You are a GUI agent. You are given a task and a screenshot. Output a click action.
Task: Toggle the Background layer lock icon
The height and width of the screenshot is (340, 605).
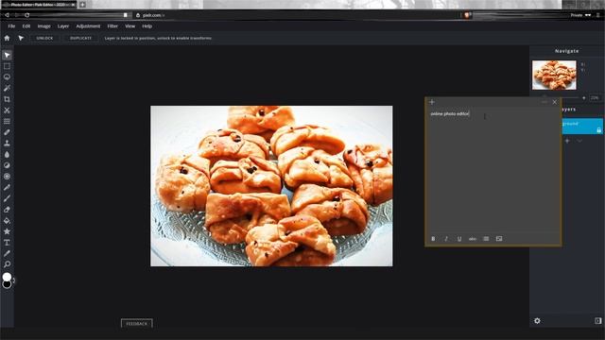click(x=598, y=130)
